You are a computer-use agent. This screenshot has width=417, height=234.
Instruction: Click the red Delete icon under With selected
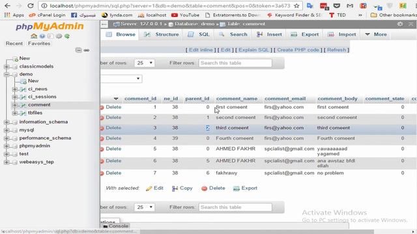click(x=204, y=188)
